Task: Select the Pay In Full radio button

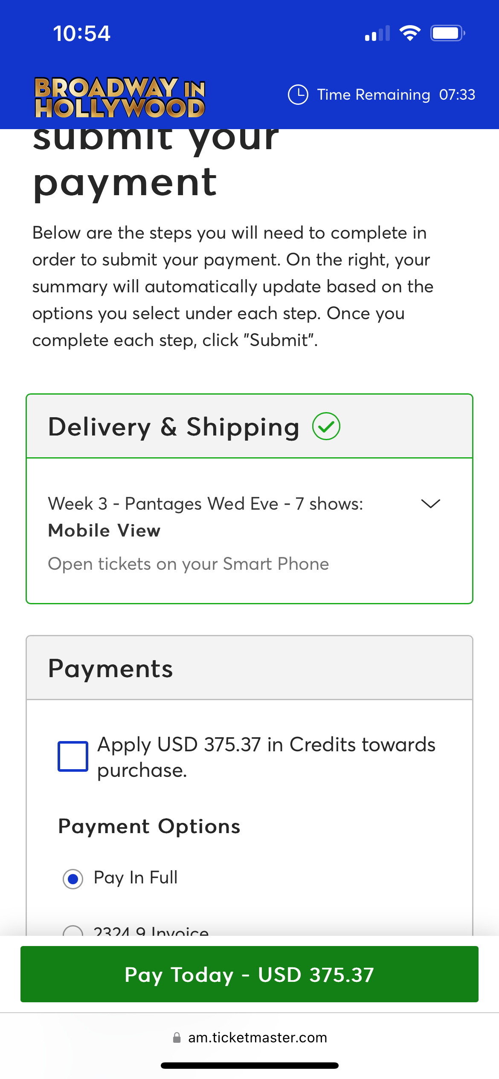Action: click(73, 879)
